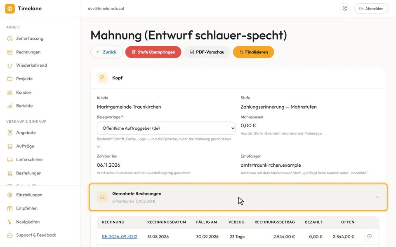This screenshot has width=396, height=247.
Task: Click the BEZAHLT column header
Action: [x=313, y=222]
